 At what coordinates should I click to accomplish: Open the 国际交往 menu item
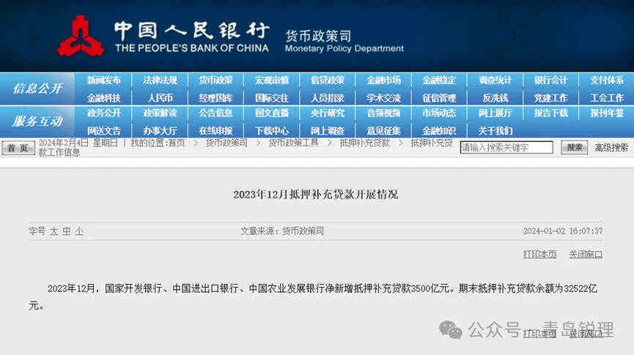pos(272,98)
